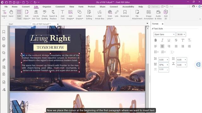Image resolution: width=202 pixels, height=113 pixels.
Task: Open the Edit Object tool
Action: coord(27,15)
